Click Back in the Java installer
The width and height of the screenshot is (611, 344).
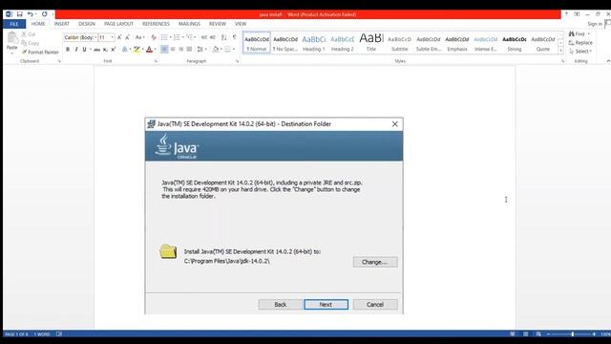(x=280, y=305)
